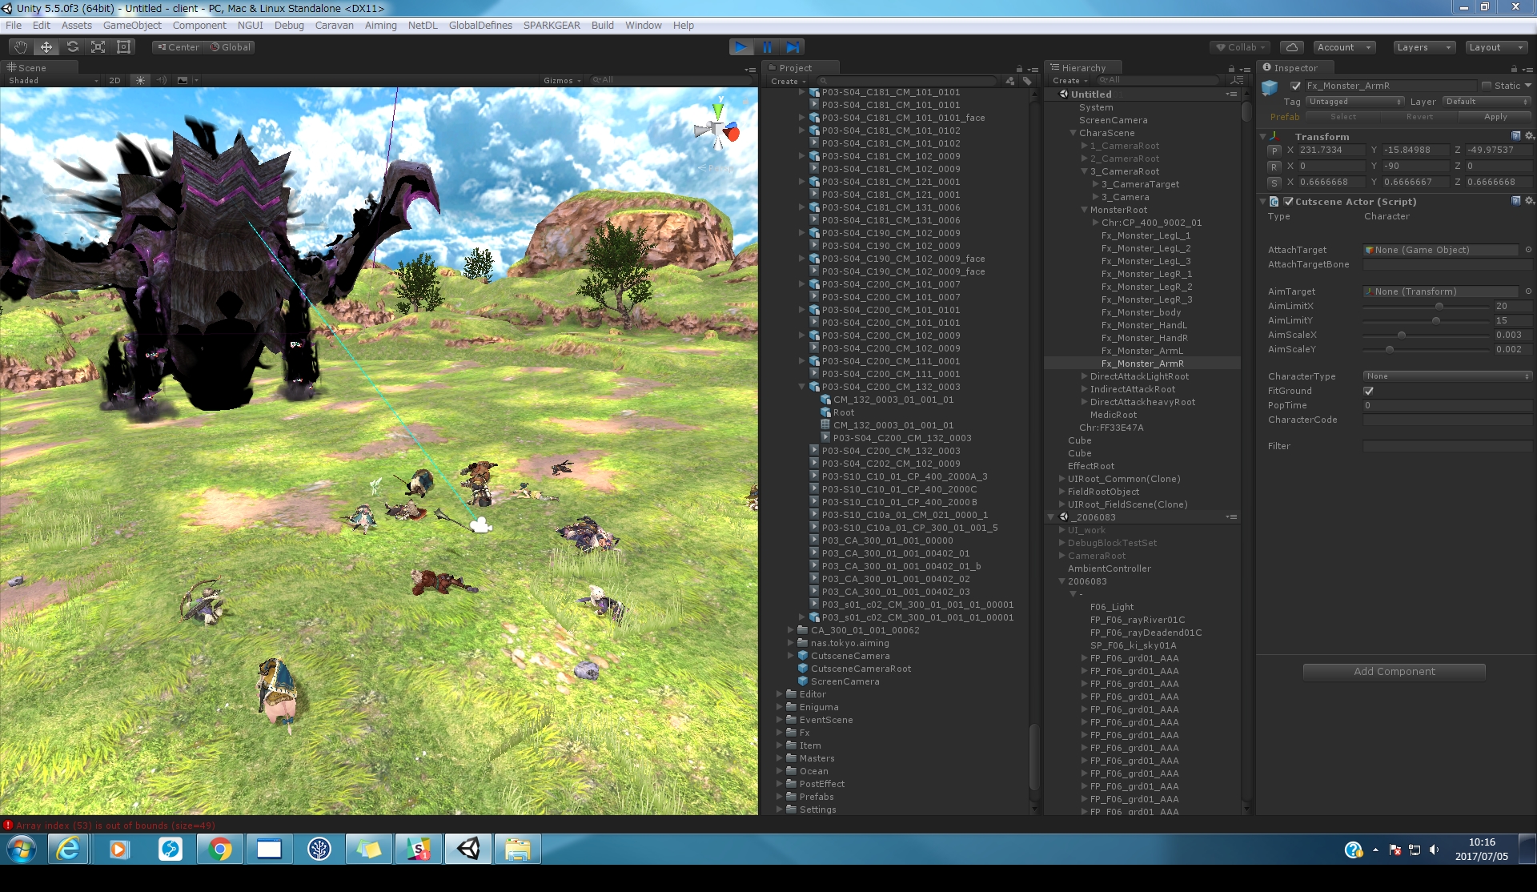Open Unity from the taskbar

(x=468, y=849)
